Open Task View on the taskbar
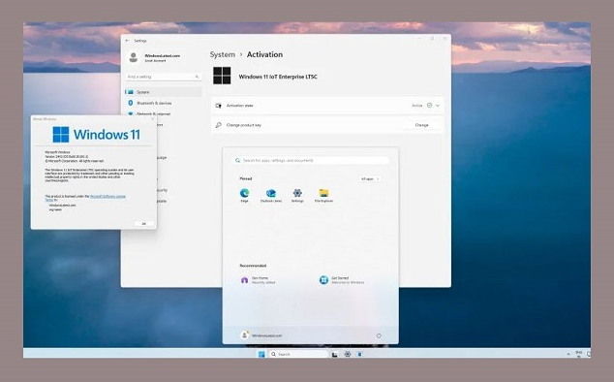 [x=335, y=354]
